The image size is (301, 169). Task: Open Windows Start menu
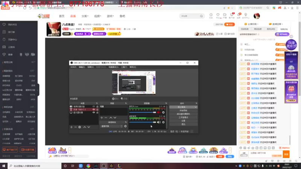[4, 166]
